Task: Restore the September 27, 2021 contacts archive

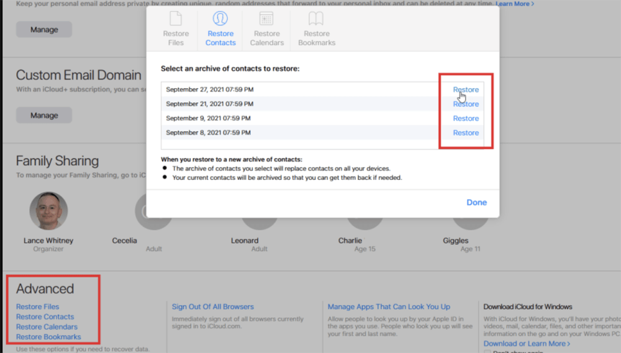Action: pyautogui.click(x=466, y=89)
